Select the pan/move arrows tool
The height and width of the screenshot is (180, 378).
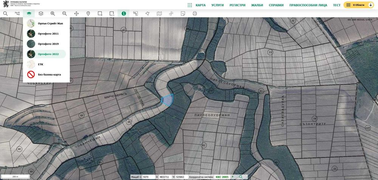click(76, 13)
